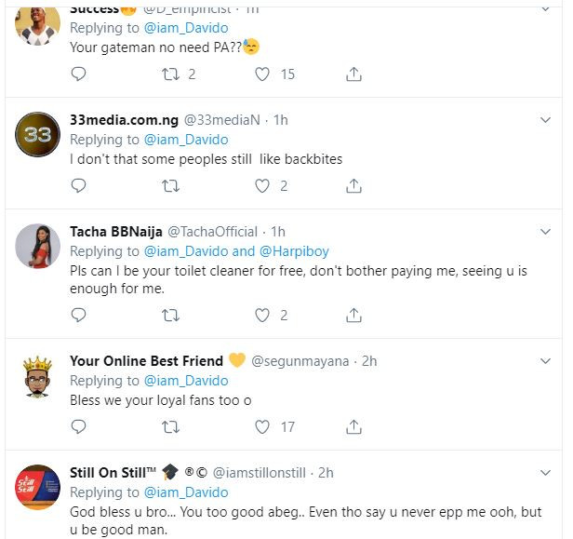Expand Tacha BBNaija tweet options chevron

[x=546, y=232]
